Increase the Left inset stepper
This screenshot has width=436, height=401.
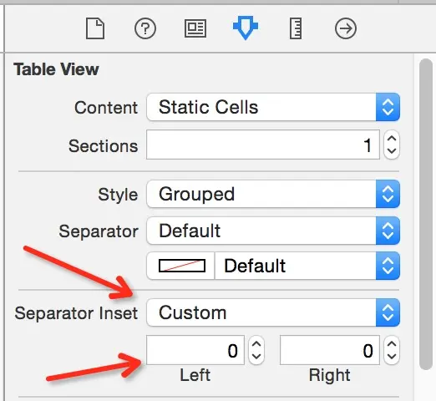click(256, 343)
